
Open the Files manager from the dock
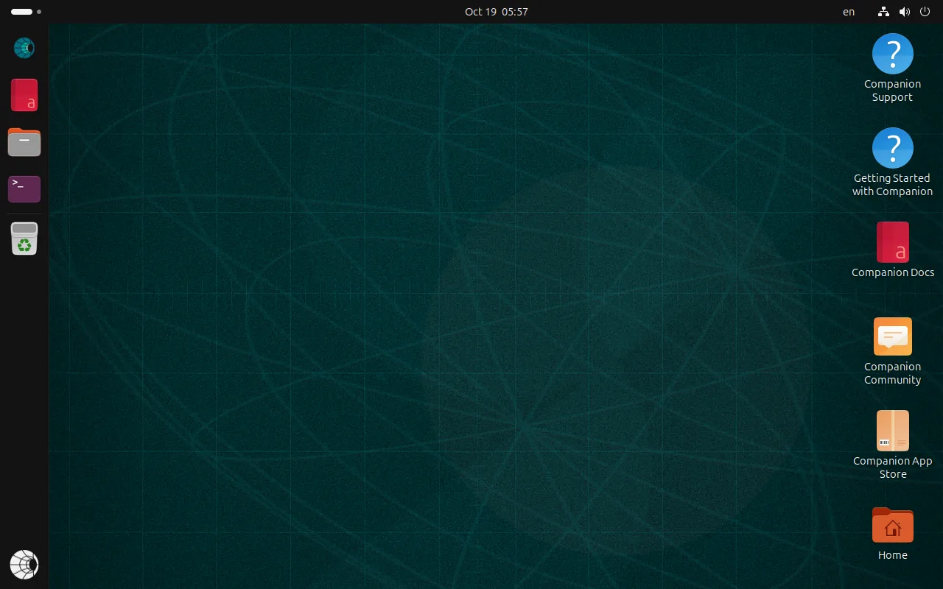coord(24,142)
